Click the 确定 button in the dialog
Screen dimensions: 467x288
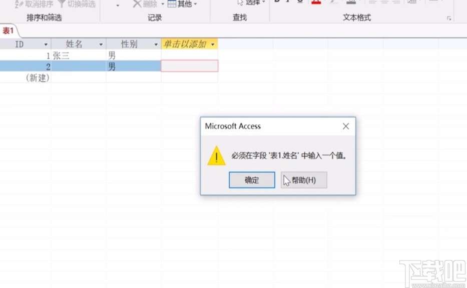tap(252, 180)
